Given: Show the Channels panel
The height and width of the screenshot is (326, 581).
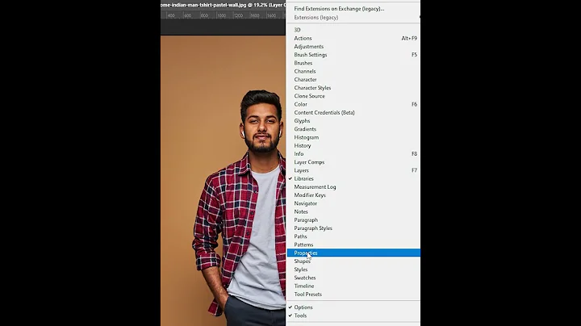Looking at the screenshot, I should pos(353,71).
